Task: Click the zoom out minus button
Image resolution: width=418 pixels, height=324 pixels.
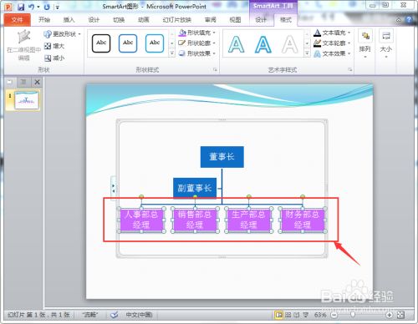Action: click(x=334, y=315)
